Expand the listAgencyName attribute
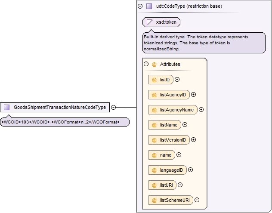Viewport: 272px width, 213px height. coord(201,110)
